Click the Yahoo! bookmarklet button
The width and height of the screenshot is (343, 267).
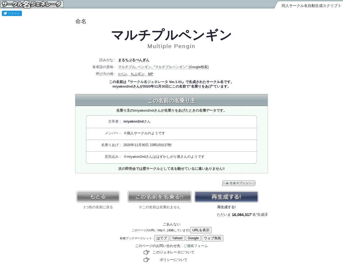(177, 238)
